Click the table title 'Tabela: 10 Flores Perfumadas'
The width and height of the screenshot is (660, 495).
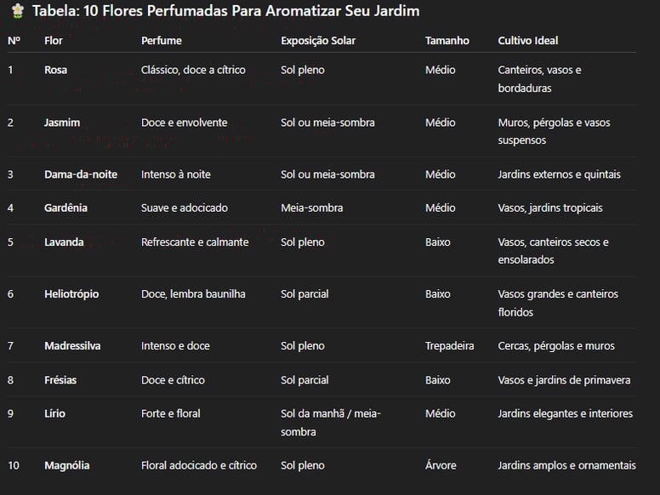(132, 11)
